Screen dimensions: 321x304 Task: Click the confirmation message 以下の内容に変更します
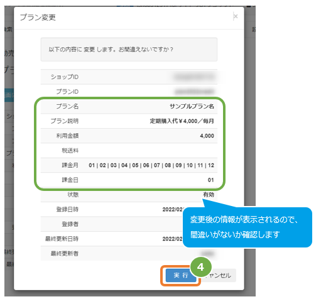point(111,50)
